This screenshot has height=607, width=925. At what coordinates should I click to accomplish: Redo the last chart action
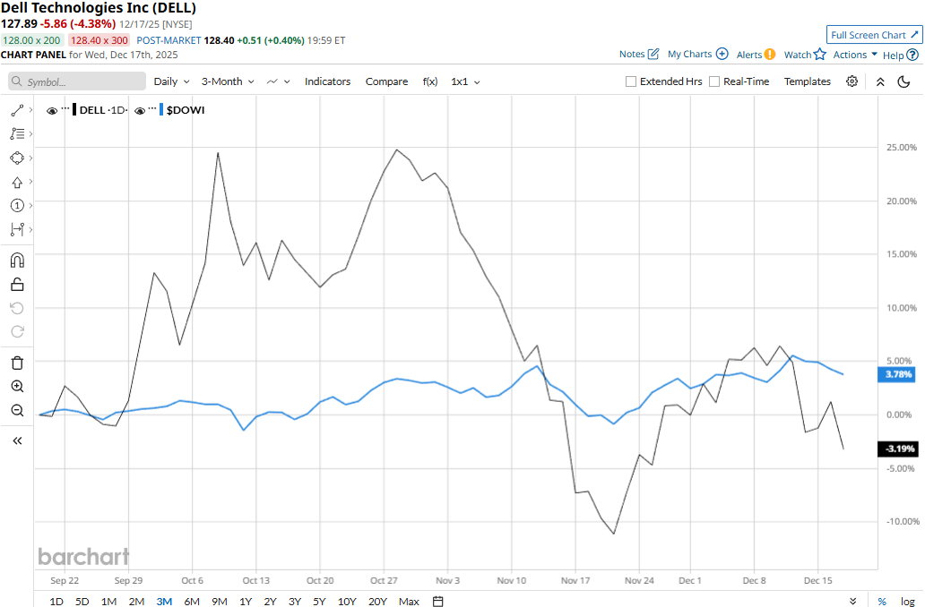coord(17,332)
